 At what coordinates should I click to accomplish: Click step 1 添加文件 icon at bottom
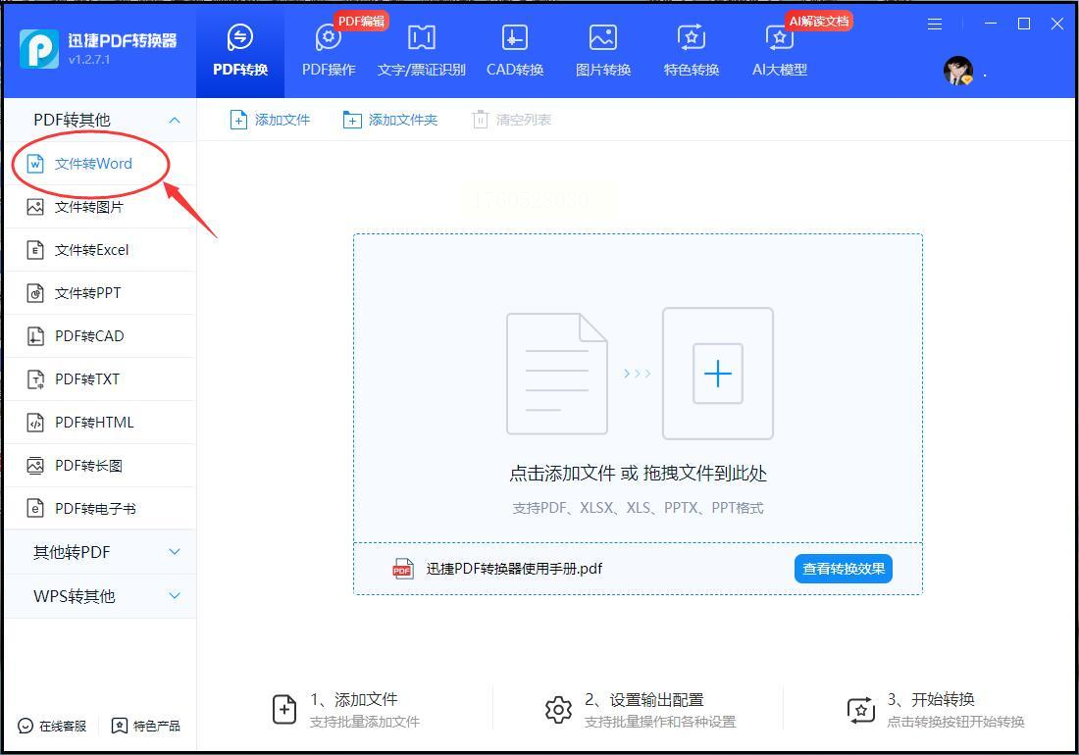284,709
